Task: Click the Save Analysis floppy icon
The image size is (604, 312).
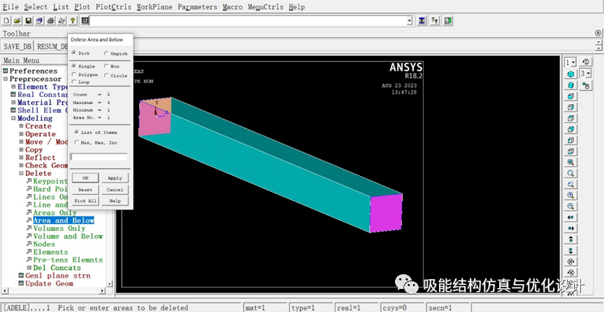Action: point(29,21)
